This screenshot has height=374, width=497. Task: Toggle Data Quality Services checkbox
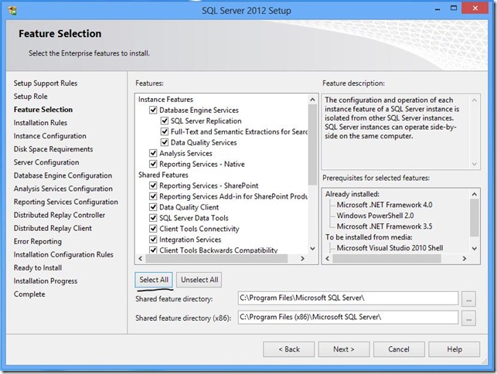point(165,142)
